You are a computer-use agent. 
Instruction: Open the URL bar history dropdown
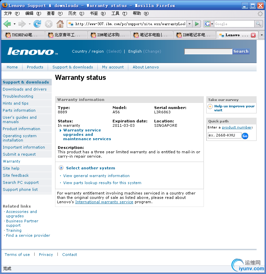point(189,24)
